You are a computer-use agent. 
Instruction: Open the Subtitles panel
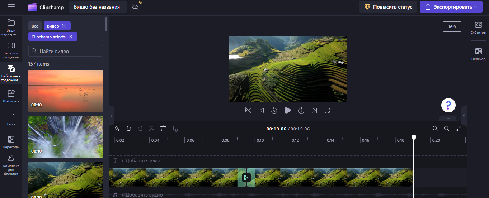click(x=478, y=28)
